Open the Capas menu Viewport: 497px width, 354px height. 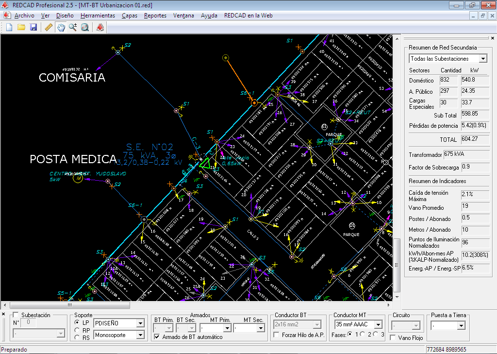130,16
